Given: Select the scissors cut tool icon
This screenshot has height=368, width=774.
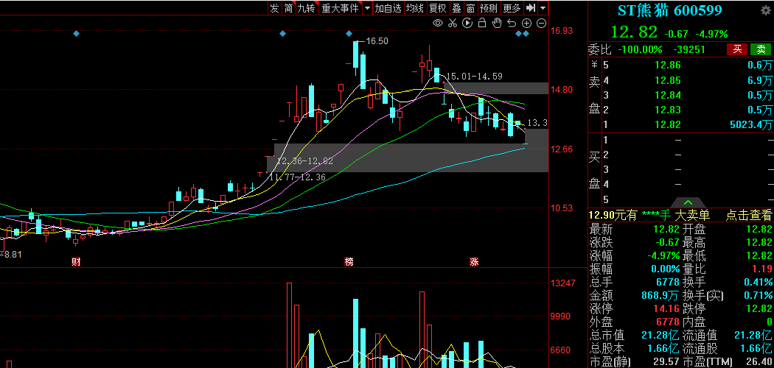Looking at the screenshot, I should click(452, 23).
